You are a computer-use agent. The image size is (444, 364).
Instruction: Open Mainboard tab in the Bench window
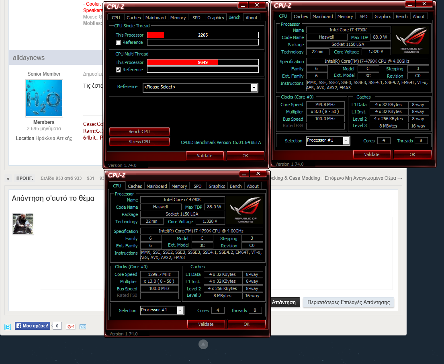coord(156,18)
